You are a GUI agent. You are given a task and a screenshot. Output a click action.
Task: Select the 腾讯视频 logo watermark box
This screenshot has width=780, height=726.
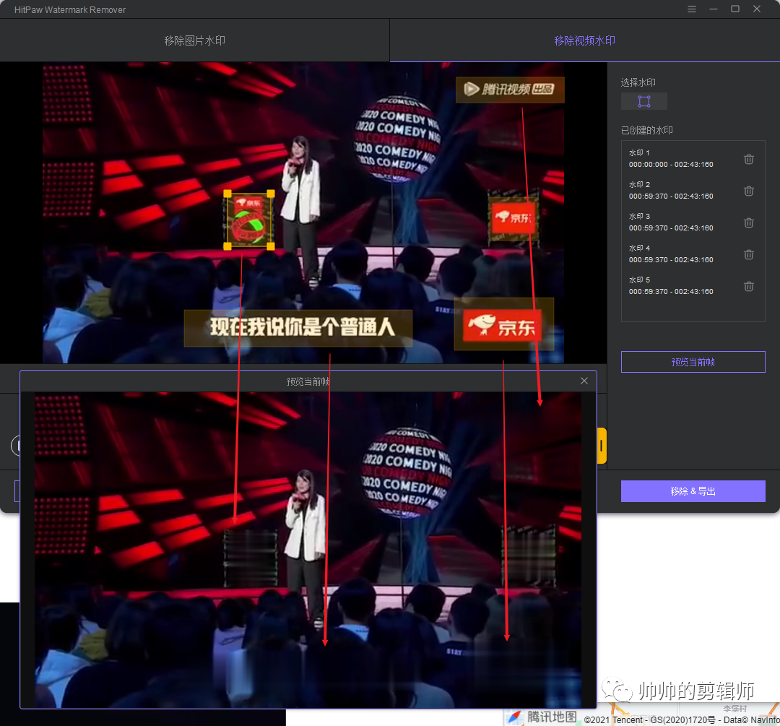pos(510,90)
